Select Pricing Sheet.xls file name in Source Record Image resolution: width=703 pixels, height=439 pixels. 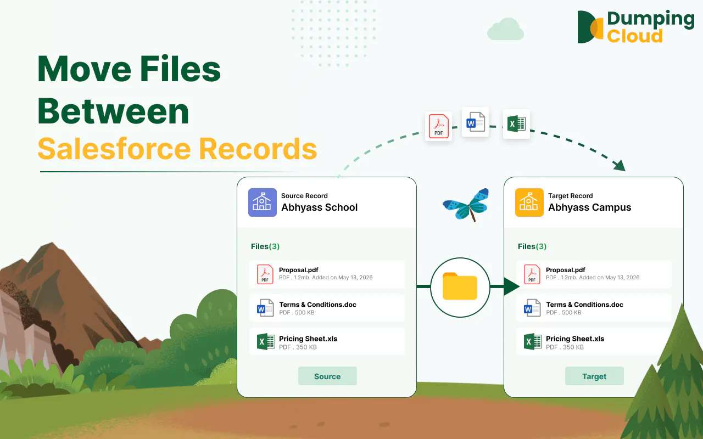(308, 339)
